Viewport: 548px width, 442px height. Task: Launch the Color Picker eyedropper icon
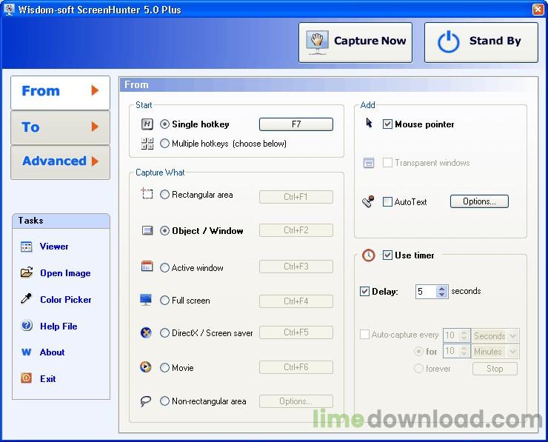tap(27, 300)
